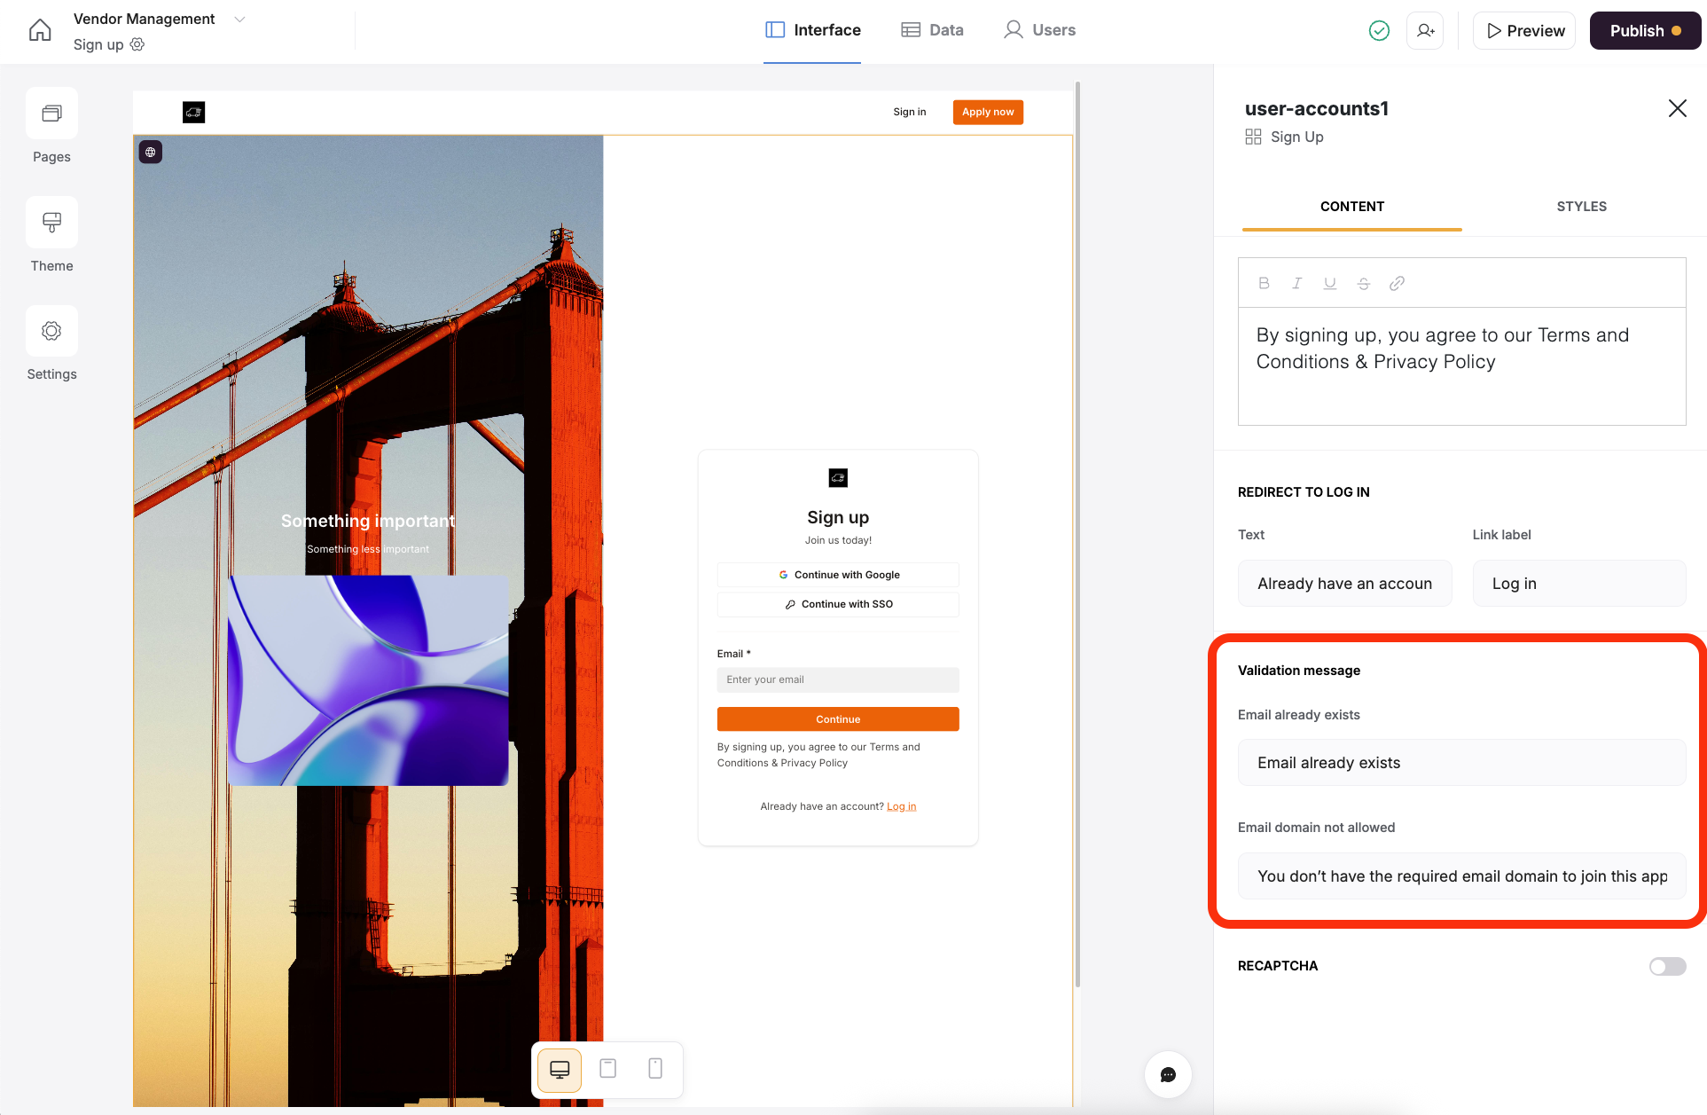Open the Theme panel
The height and width of the screenshot is (1115, 1707).
(x=51, y=223)
